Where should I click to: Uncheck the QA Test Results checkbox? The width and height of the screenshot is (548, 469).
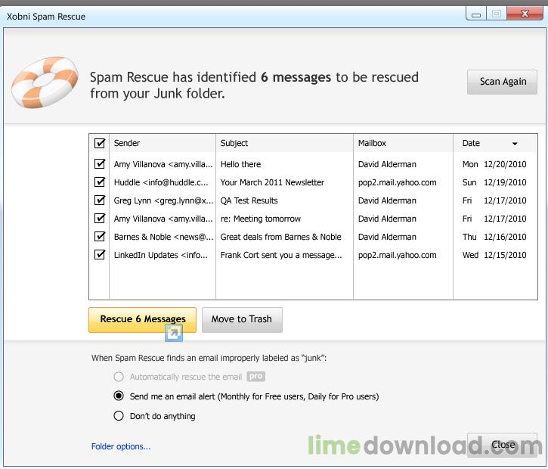click(x=100, y=200)
